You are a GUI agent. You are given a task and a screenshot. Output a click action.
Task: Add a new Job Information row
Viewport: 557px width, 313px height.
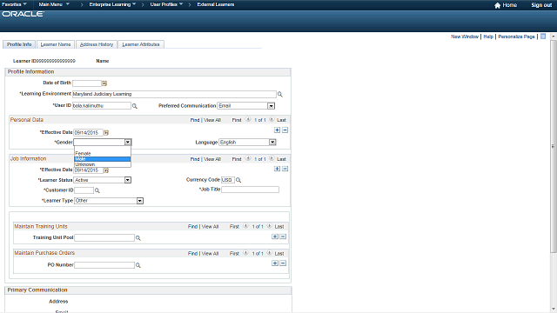click(277, 169)
